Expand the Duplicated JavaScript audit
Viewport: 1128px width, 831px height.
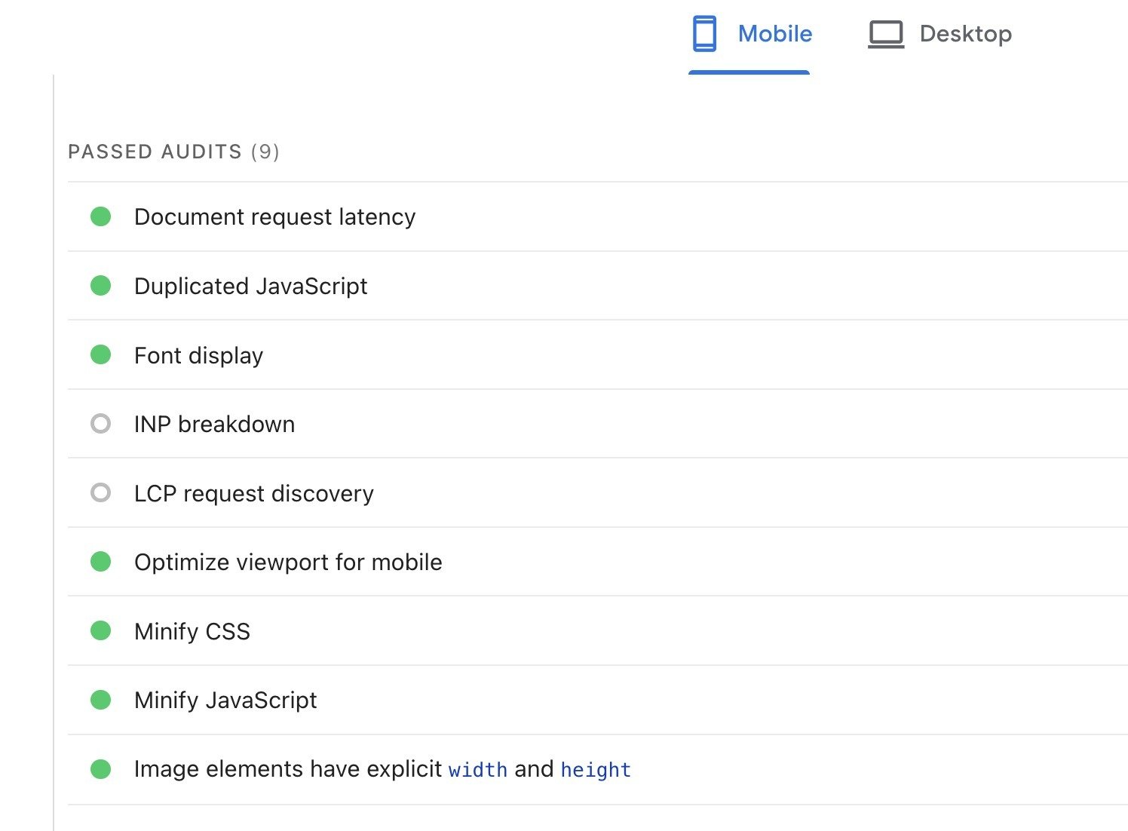click(597, 286)
